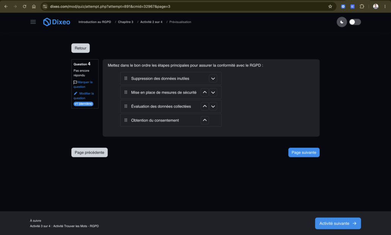Move 'Mise en place de mesures de sécurité' up
Viewport: 391px width, 235px height.
click(205, 92)
